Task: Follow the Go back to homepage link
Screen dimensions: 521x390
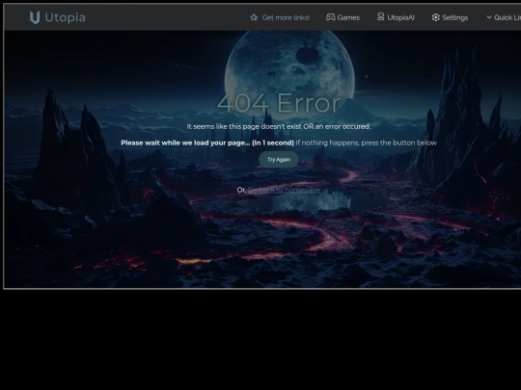Action: (x=285, y=190)
